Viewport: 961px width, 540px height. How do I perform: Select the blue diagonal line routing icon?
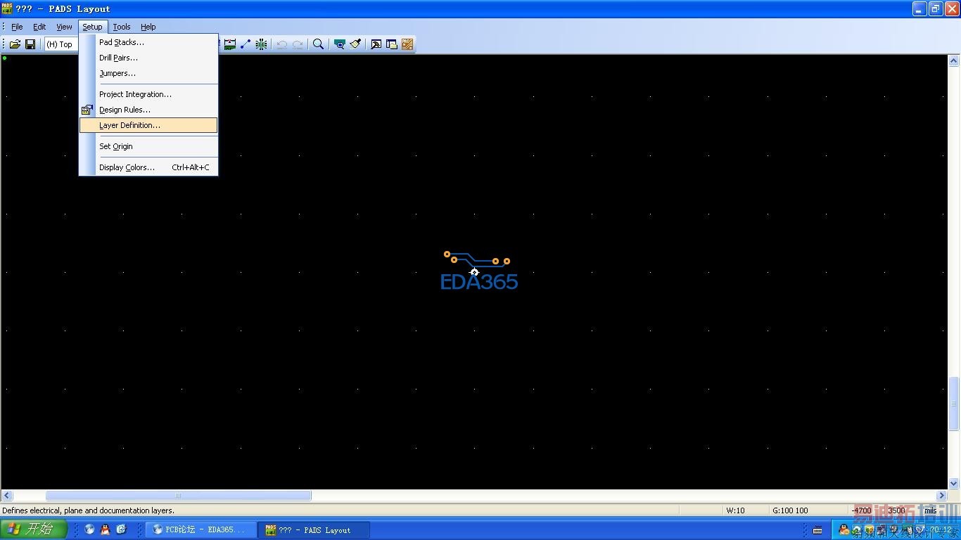click(246, 44)
